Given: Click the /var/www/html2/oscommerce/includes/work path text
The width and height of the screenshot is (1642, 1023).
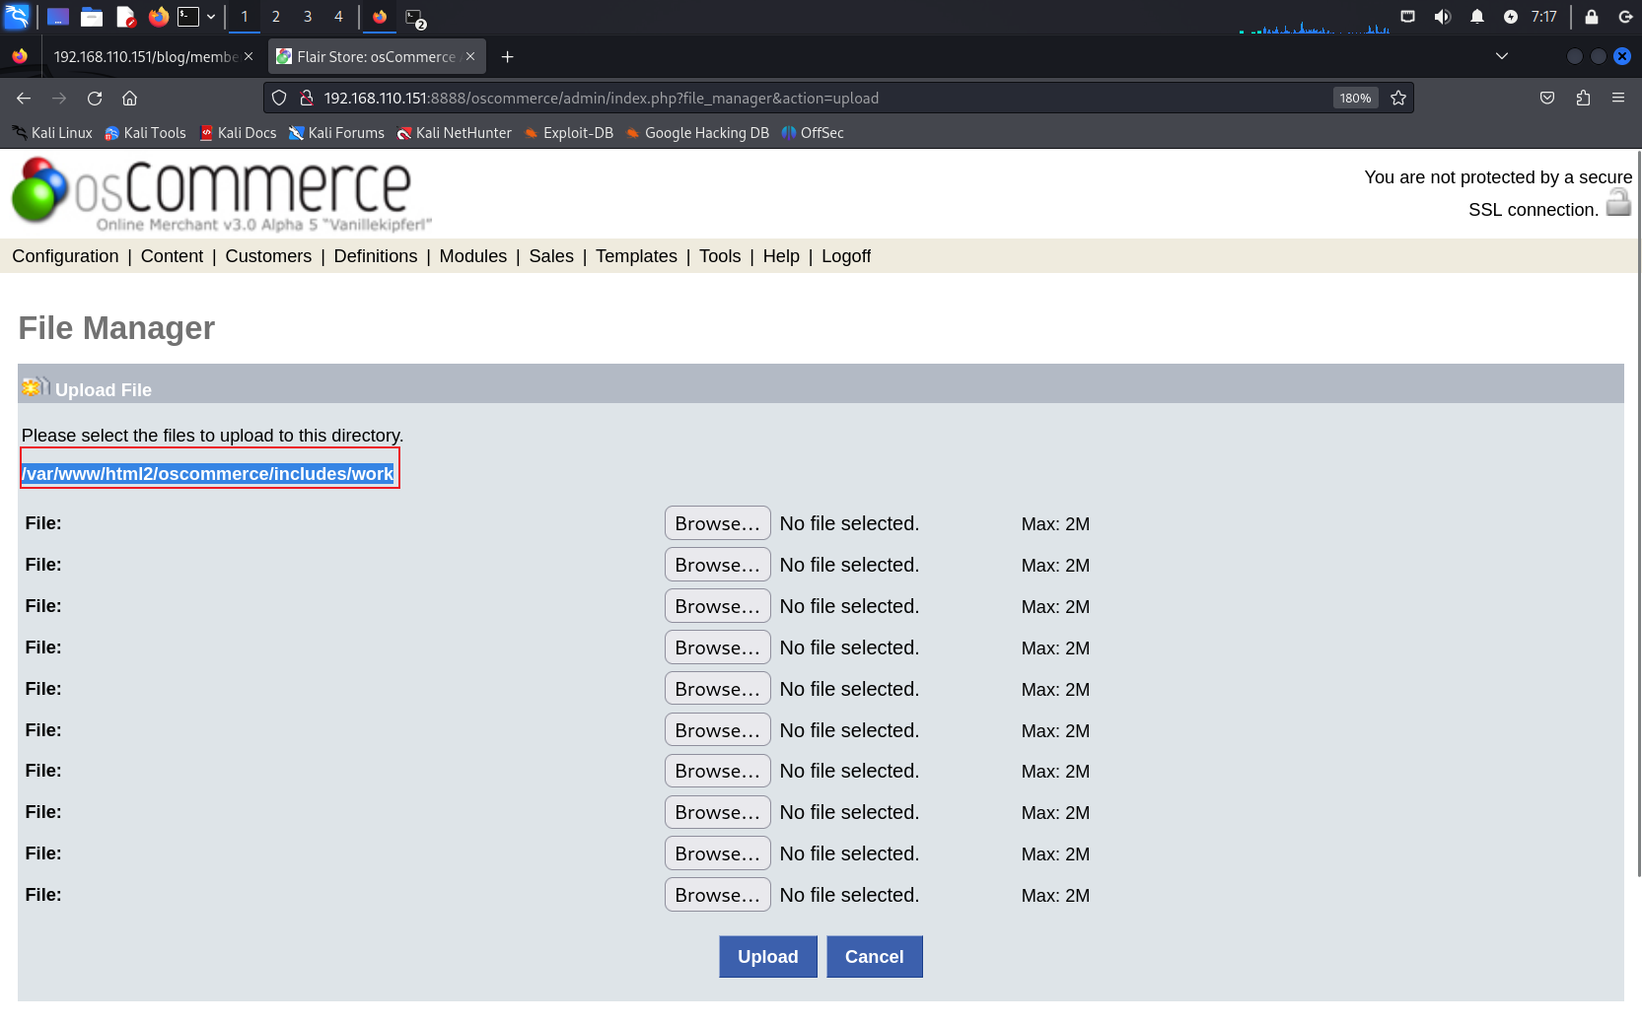Looking at the screenshot, I should pyautogui.click(x=208, y=474).
